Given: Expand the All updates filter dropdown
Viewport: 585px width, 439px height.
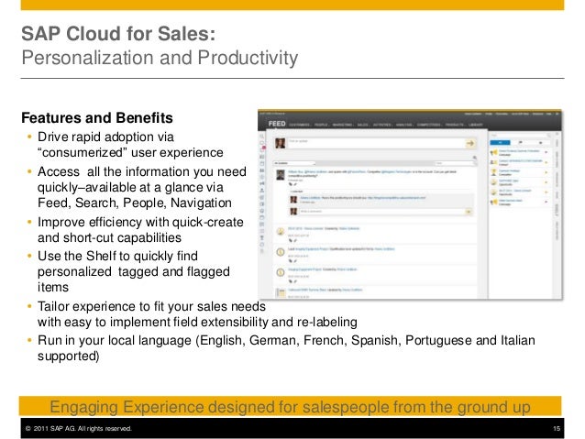Looking at the screenshot, I should 294,163.
